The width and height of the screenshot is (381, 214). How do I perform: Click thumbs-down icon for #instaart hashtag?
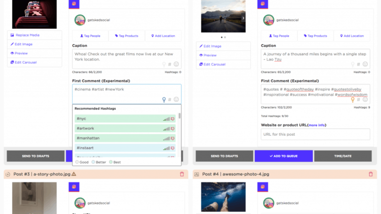[x=172, y=148]
